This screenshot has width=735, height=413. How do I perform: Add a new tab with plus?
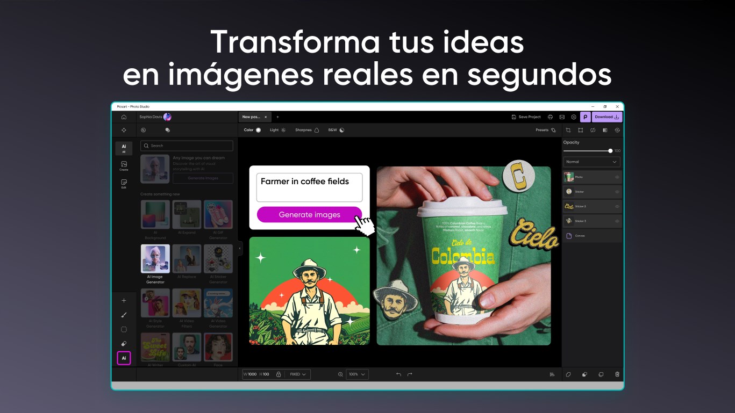click(x=277, y=117)
